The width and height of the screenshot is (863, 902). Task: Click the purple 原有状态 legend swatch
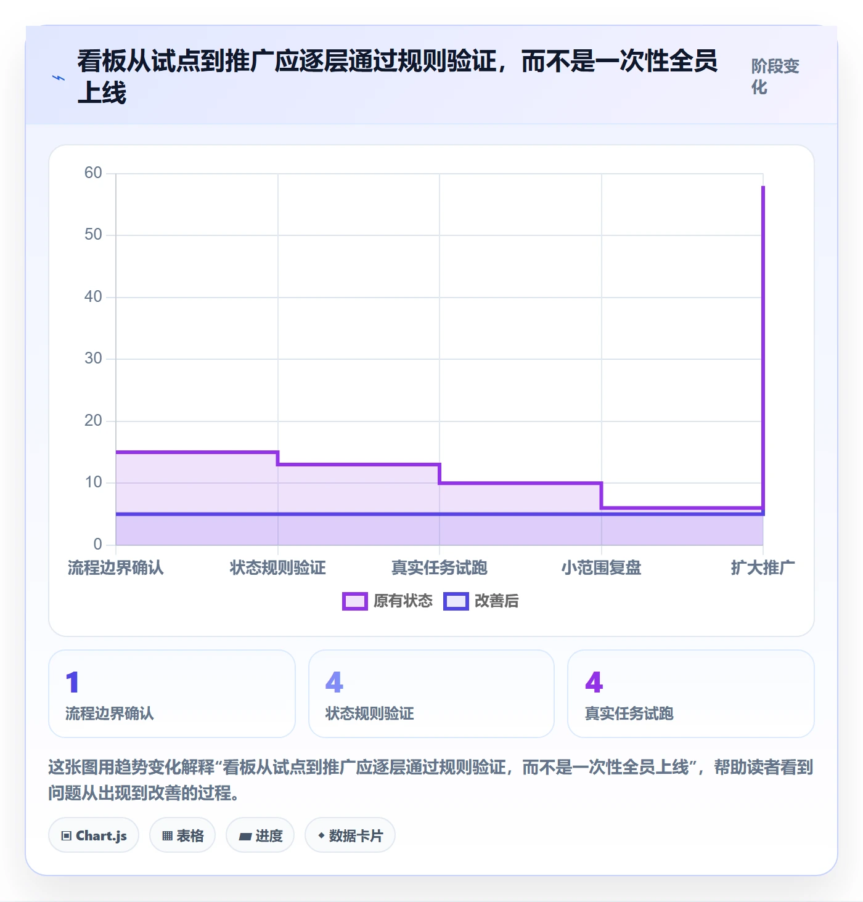coord(355,601)
